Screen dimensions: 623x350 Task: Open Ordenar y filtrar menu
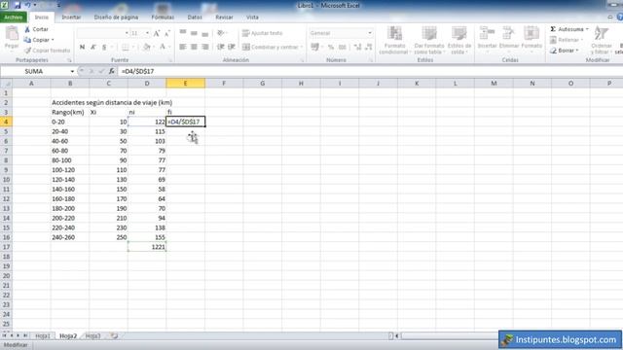pyautogui.click(x=602, y=40)
